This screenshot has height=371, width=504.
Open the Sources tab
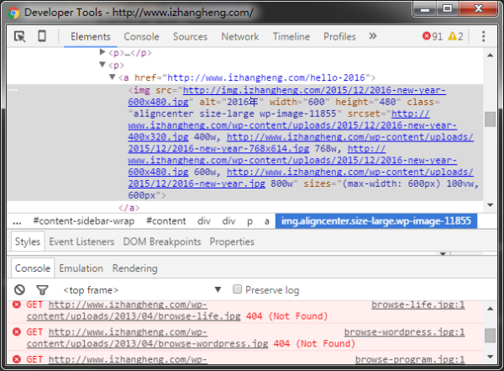(x=190, y=37)
